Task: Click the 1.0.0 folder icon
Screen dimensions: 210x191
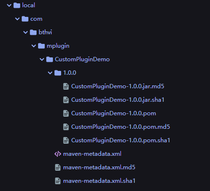Action: tap(58, 73)
